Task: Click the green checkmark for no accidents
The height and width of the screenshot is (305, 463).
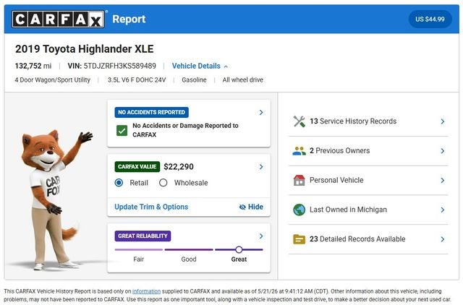Action: [122, 130]
